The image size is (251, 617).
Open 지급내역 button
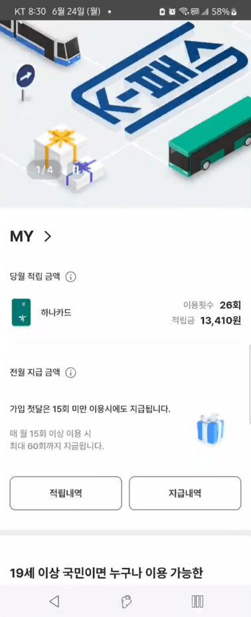[185, 493]
